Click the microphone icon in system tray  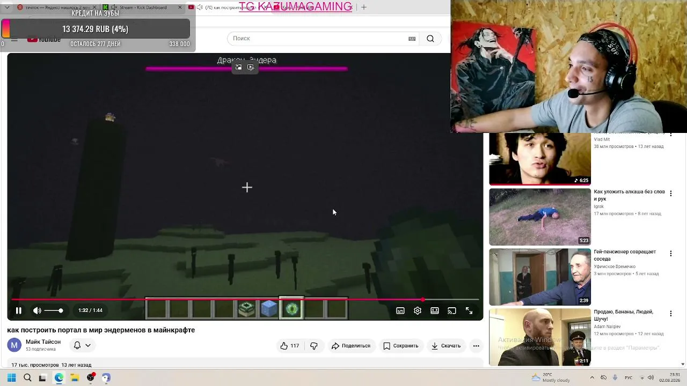click(615, 378)
